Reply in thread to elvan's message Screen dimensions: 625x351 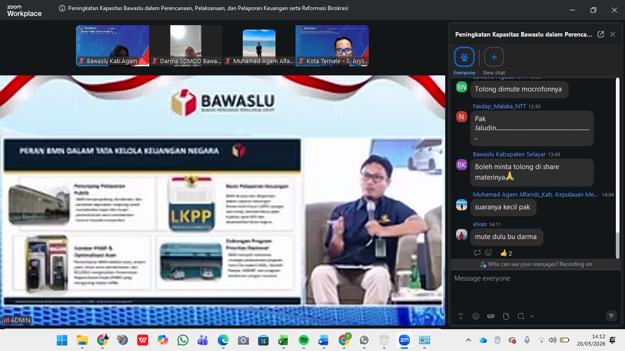[x=477, y=253]
